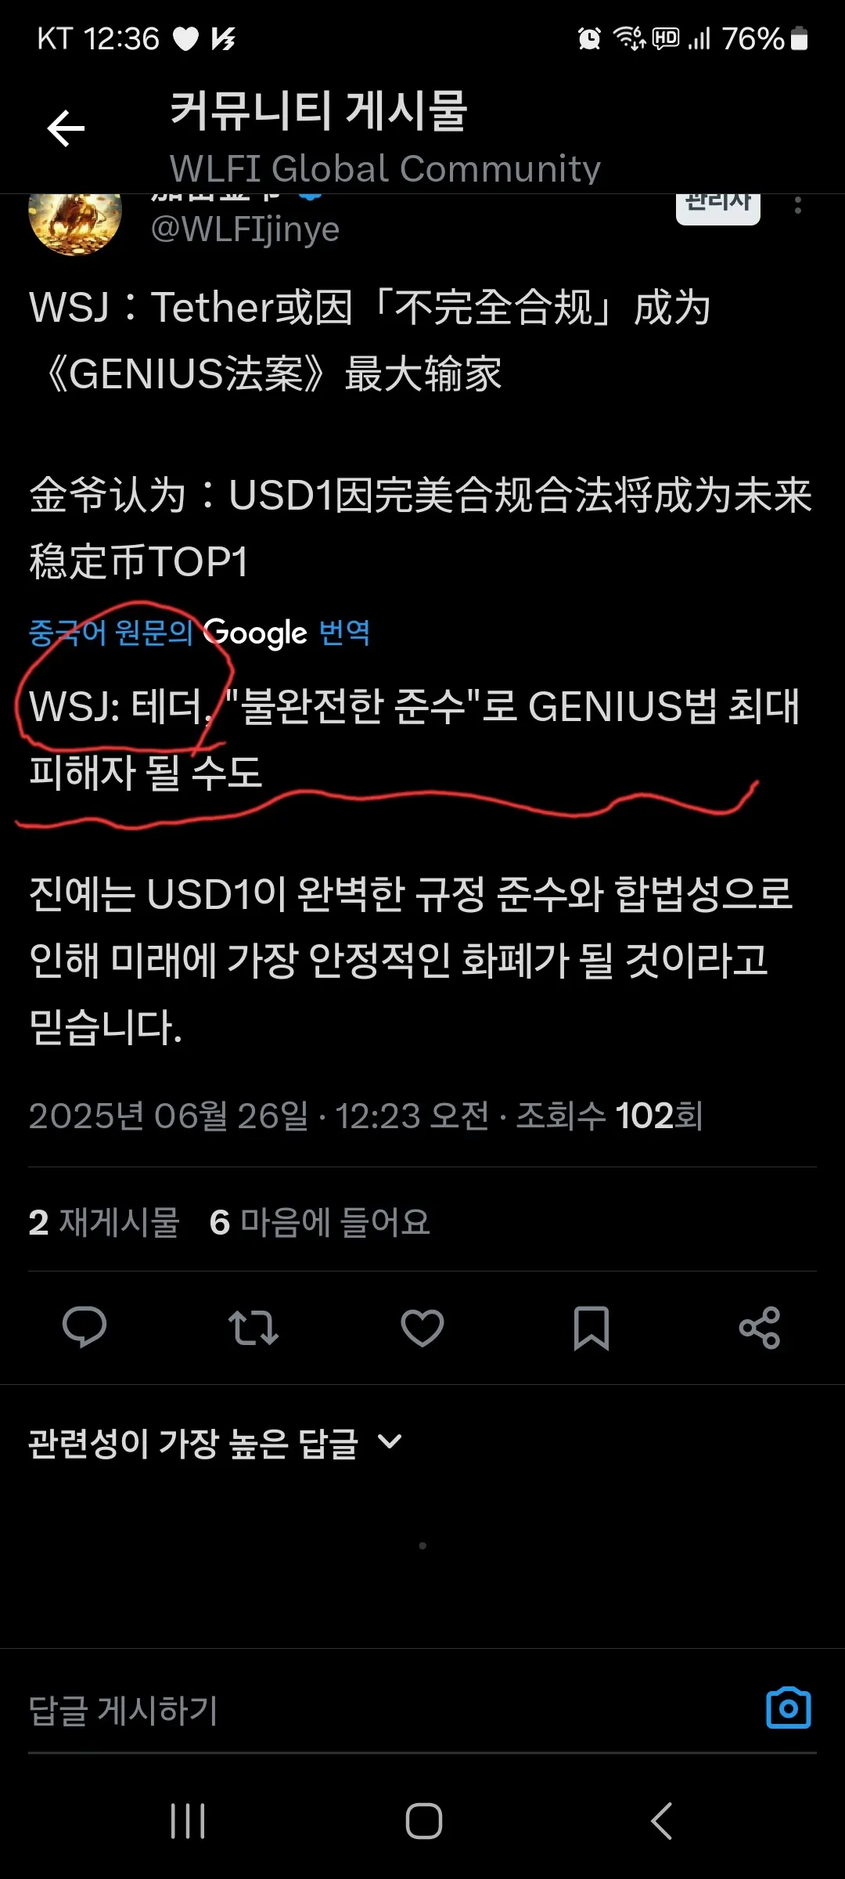
Task: Tap the Android navigation back chevron
Action: pyautogui.click(x=661, y=1821)
